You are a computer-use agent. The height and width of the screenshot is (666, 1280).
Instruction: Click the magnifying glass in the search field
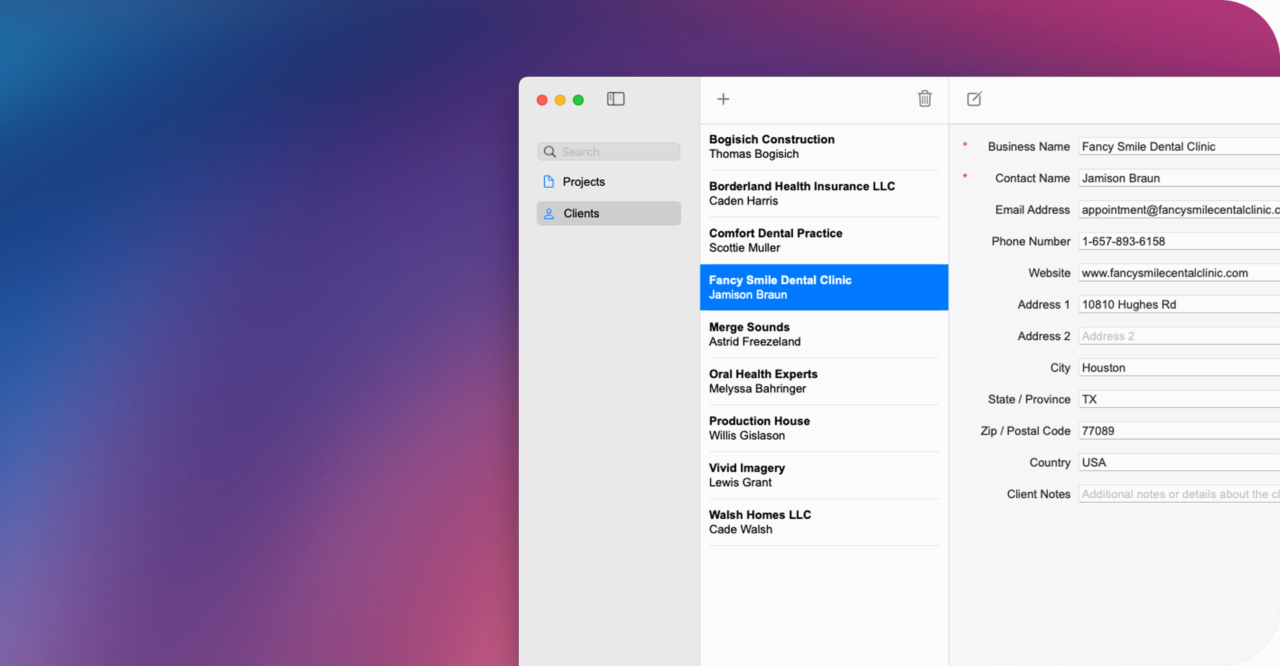(550, 151)
